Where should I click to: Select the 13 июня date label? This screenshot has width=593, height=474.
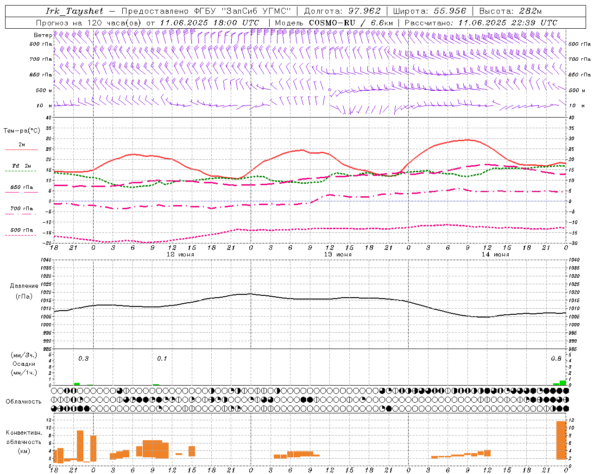pyautogui.click(x=338, y=255)
